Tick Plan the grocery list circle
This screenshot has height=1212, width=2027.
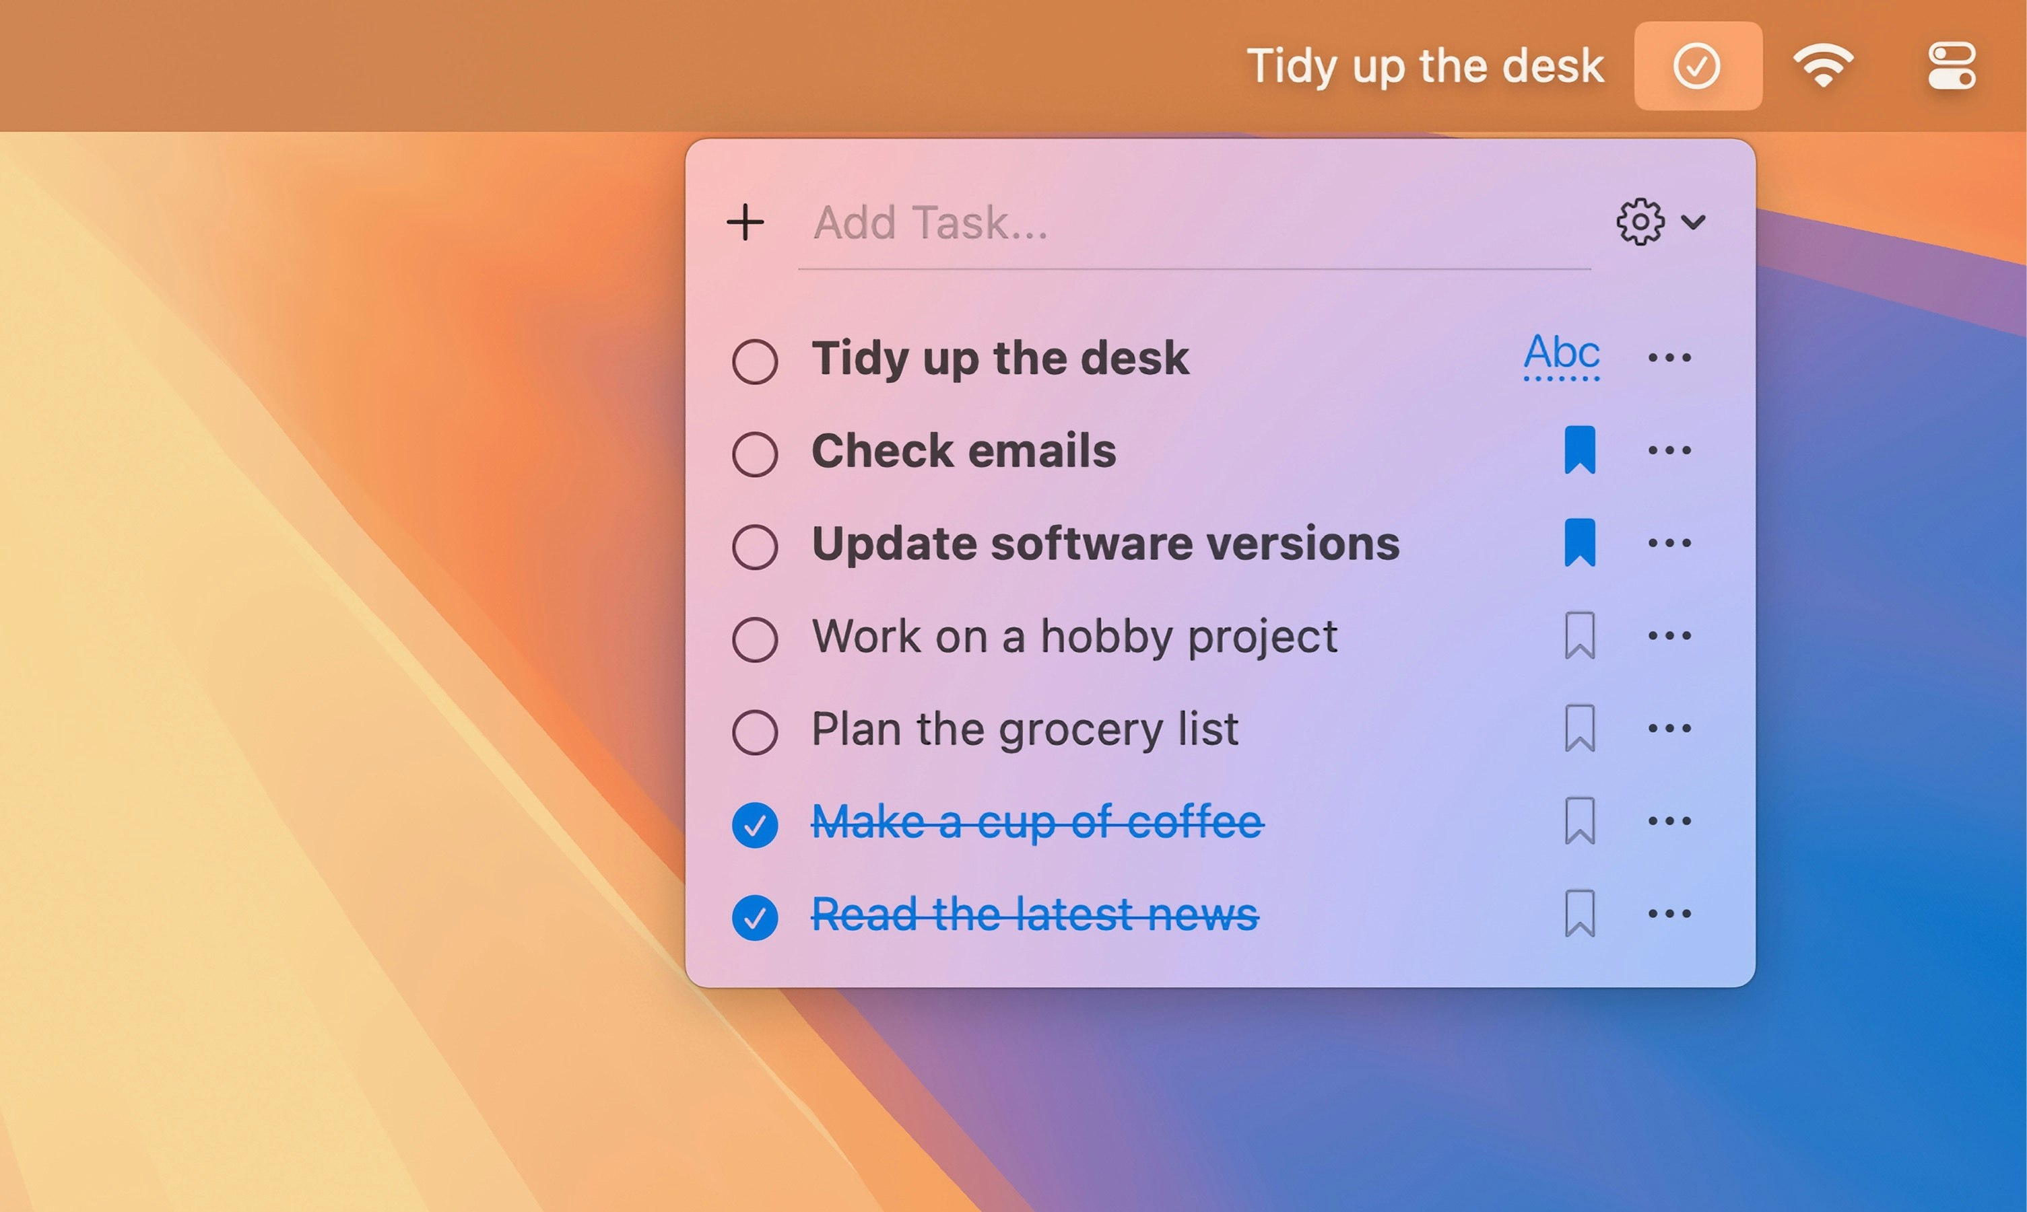[x=755, y=732]
